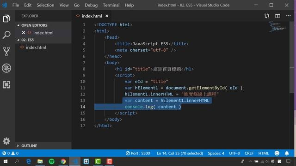Click line number 10 in gutter
Viewport: 296px width, 166px height.
coord(83,82)
